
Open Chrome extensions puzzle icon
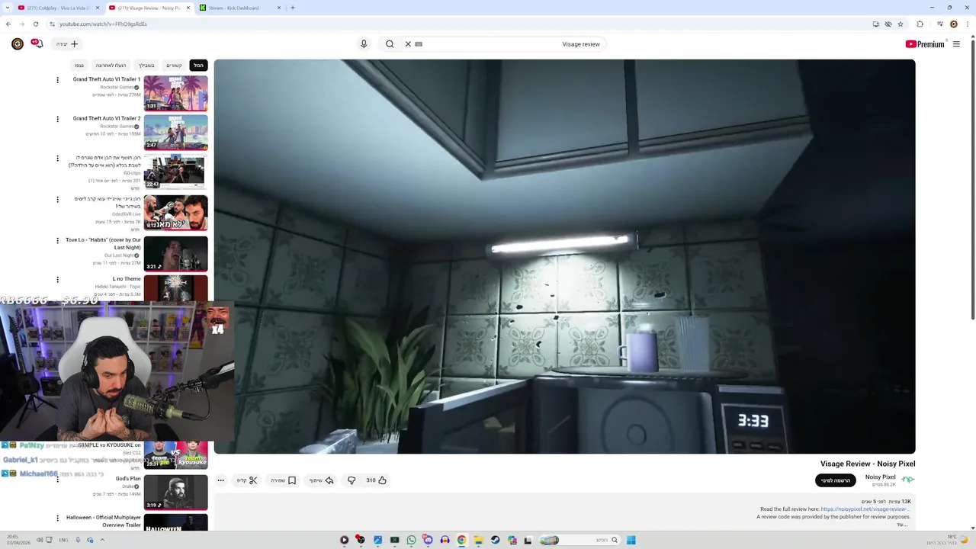point(920,24)
